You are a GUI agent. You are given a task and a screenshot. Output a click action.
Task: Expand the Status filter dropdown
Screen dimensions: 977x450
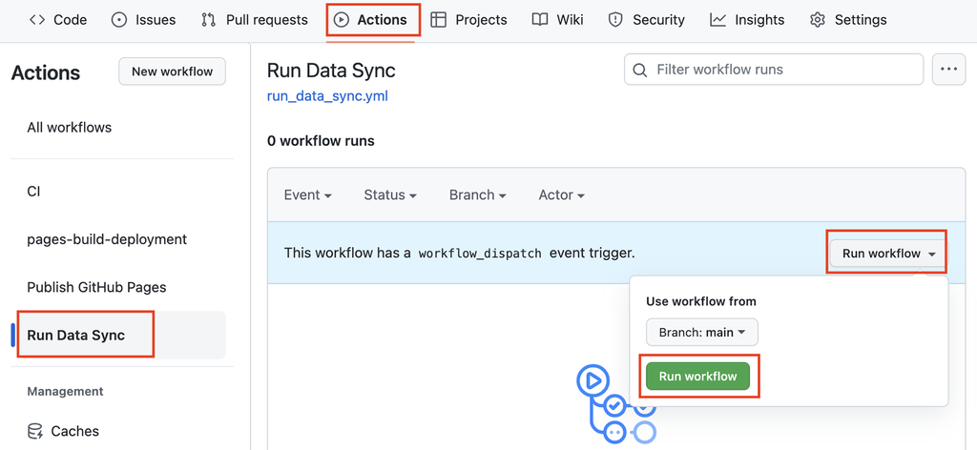point(390,194)
